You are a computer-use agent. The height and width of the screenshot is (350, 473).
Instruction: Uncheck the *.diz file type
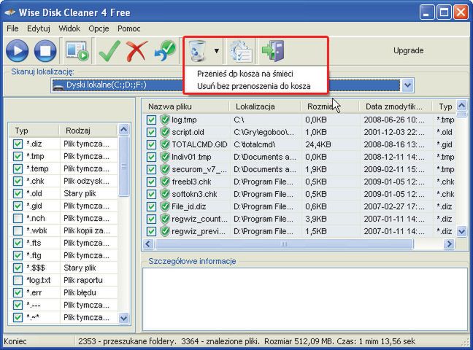click(x=18, y=144)
